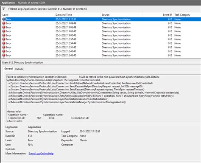Click inside the event description text box

(103, 98)
